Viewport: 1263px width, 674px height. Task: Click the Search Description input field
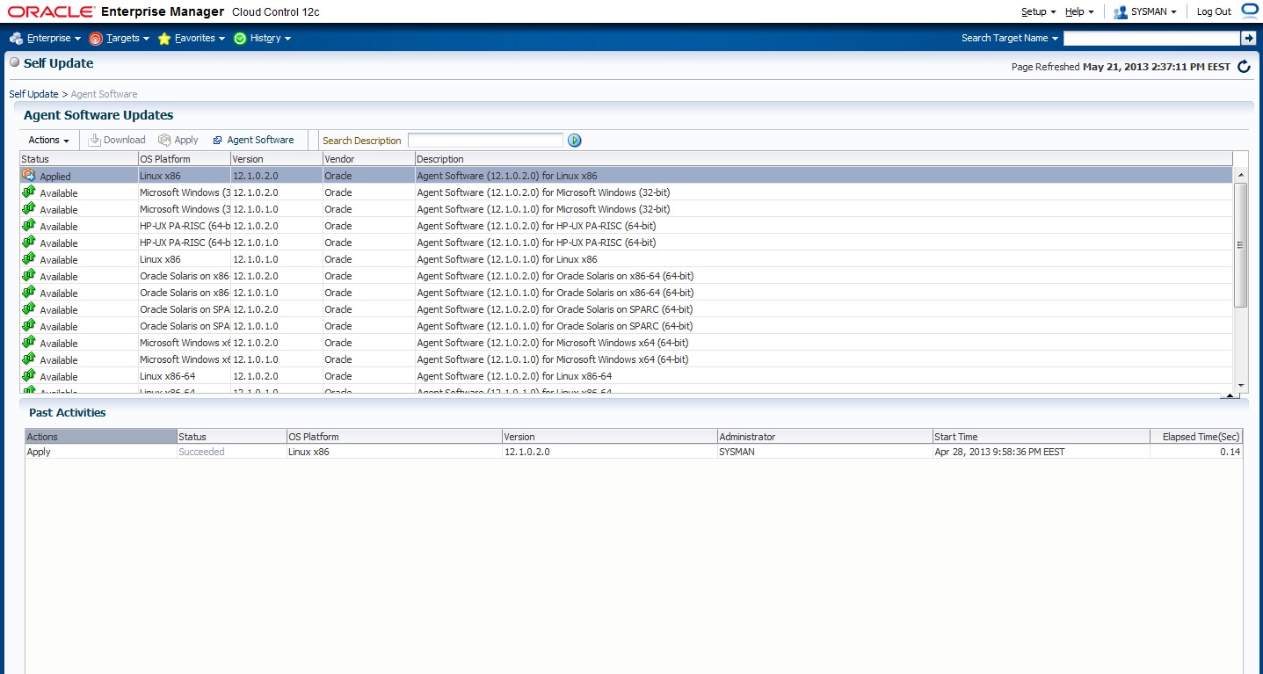[x=485, y=141]
